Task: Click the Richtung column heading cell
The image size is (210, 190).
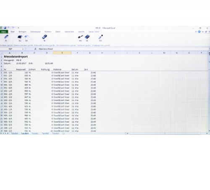Action: (x=45, y=70)
